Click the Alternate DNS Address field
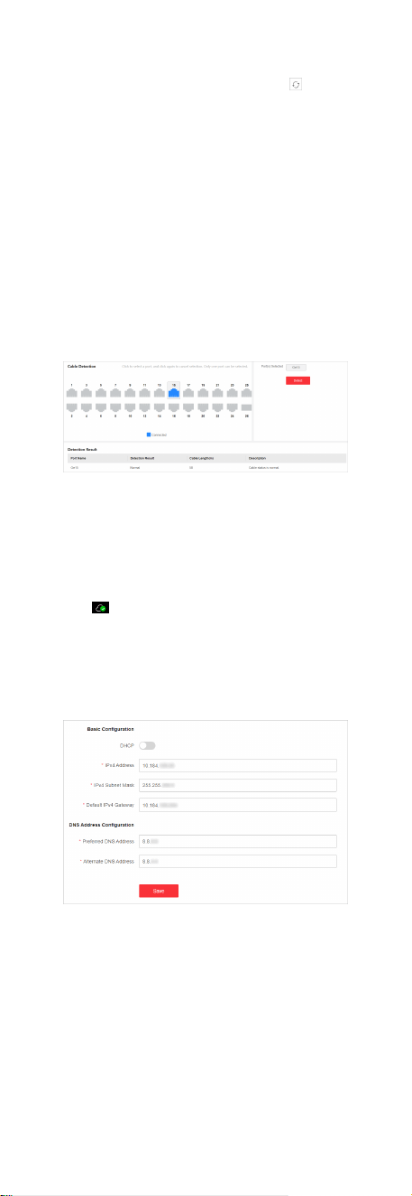Viewport: 412px width, 1196px height. coord(237,861)
